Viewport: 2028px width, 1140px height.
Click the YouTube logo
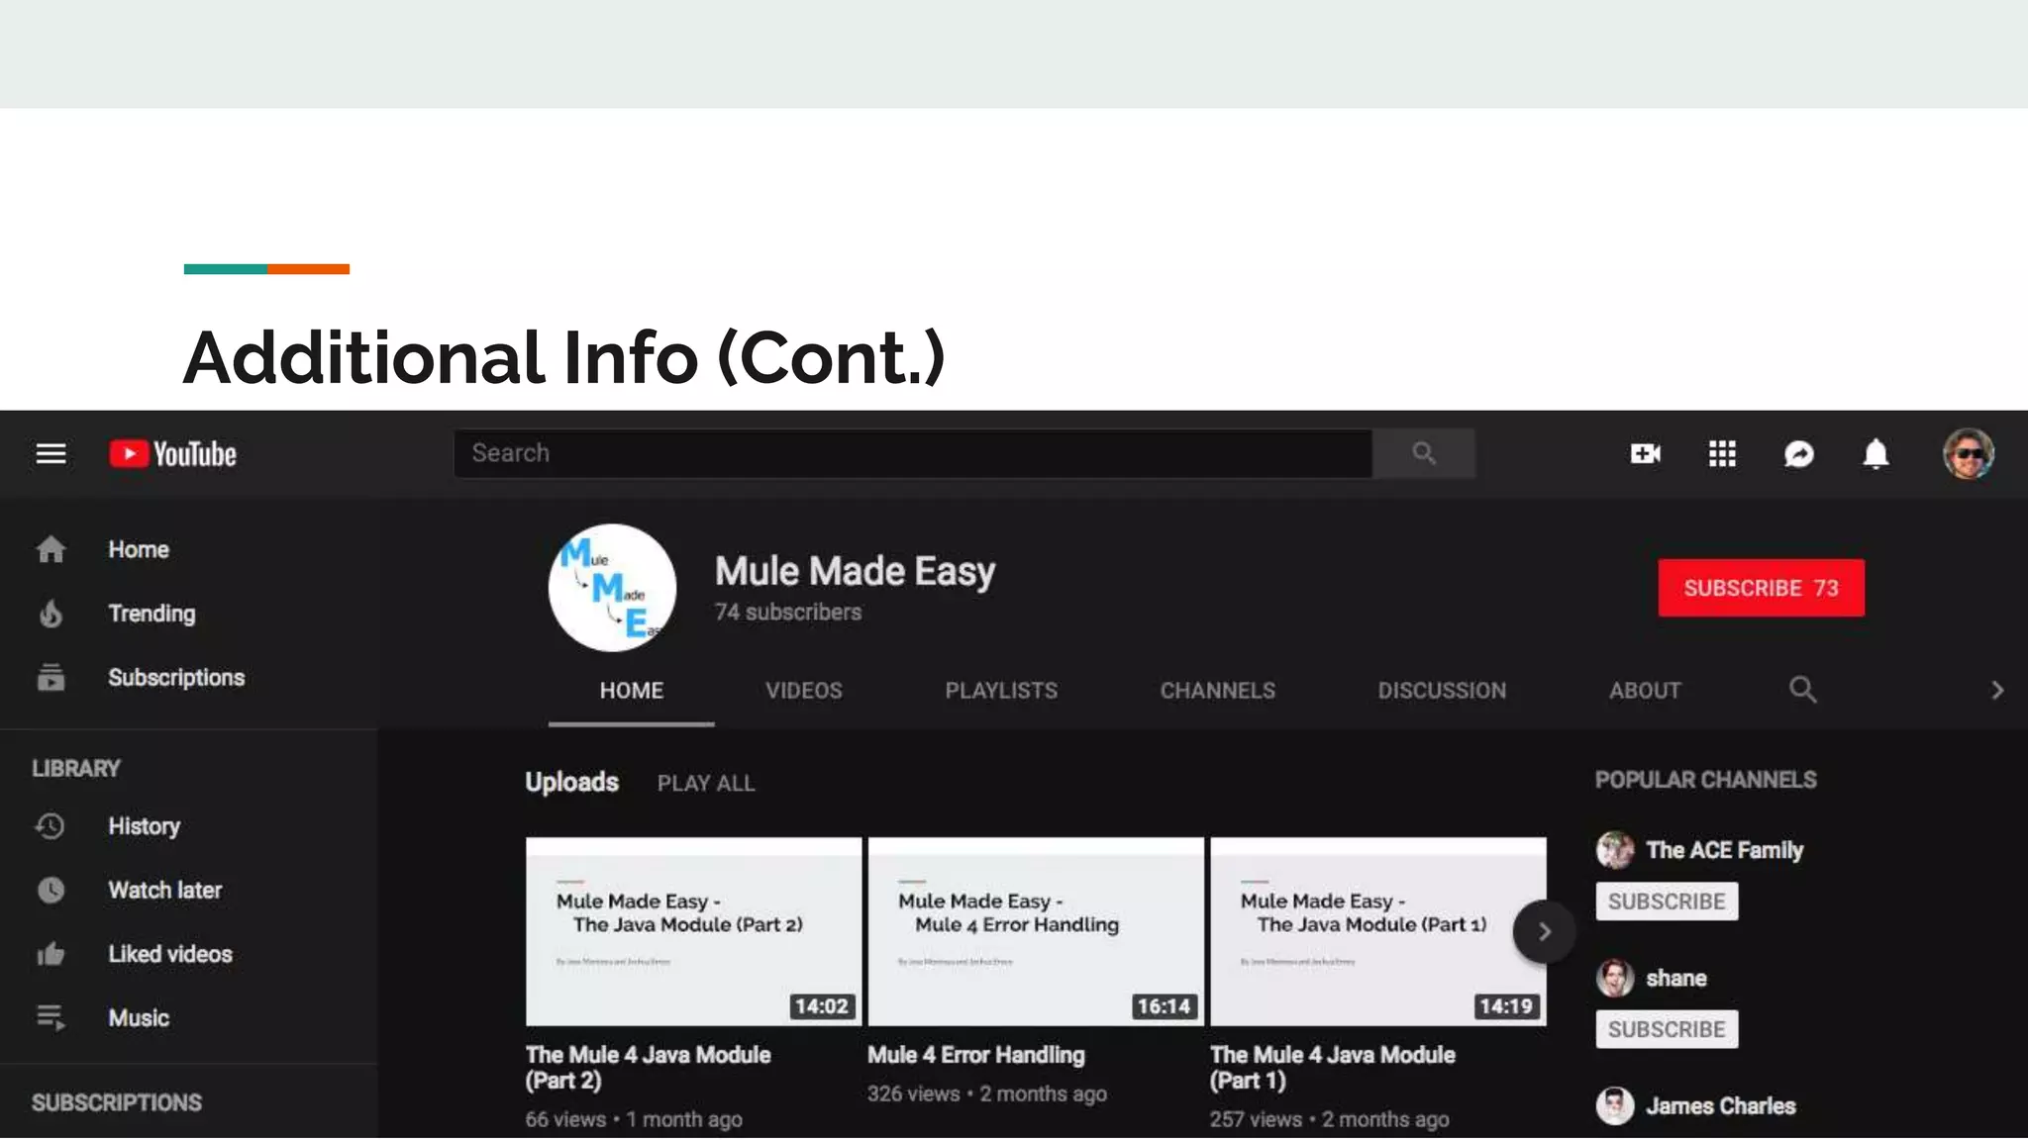pos(173,454)
